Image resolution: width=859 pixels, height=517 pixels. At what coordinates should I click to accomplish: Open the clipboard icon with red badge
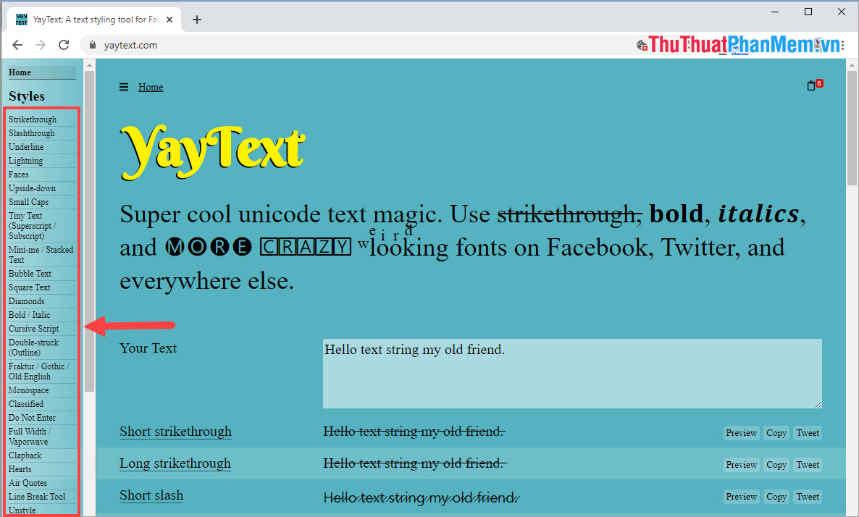pos(814,85)
